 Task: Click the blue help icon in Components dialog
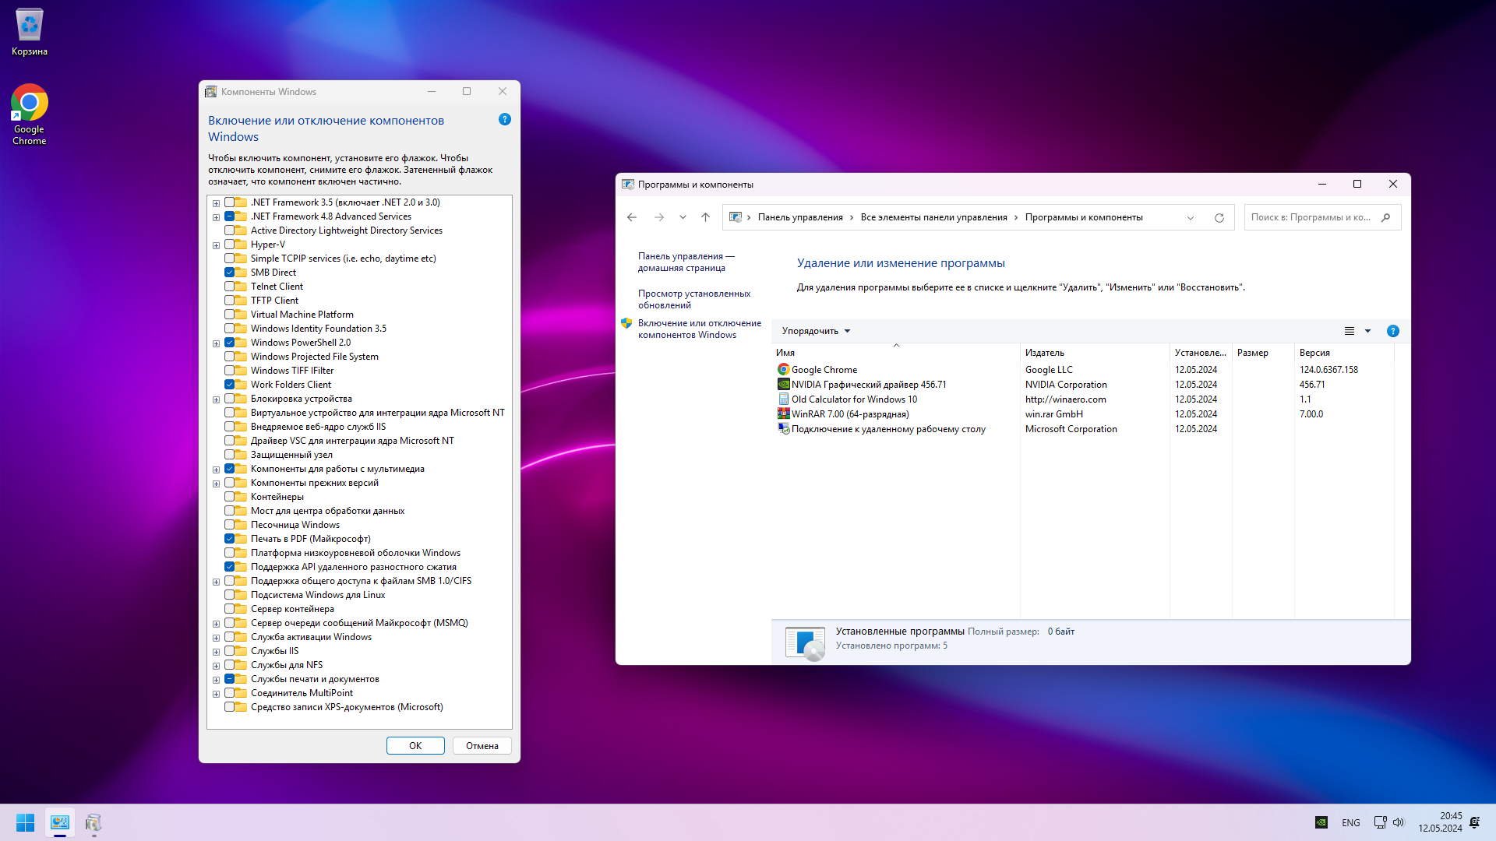click(504, 120)
